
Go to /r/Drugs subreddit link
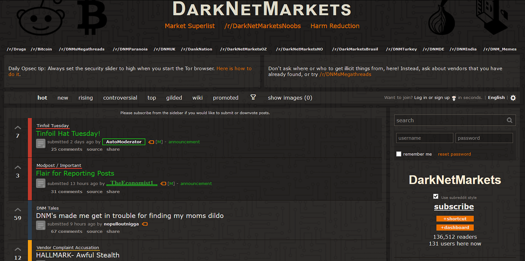coord(16,49)
